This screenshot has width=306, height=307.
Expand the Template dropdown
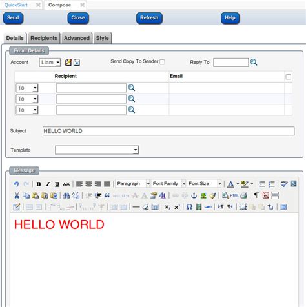(x=97, y=150)
